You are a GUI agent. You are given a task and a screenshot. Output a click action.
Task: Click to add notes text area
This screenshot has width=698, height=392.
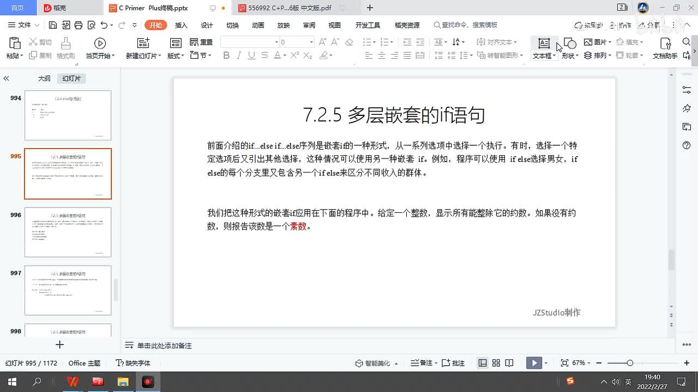click(x=164, y=346)
